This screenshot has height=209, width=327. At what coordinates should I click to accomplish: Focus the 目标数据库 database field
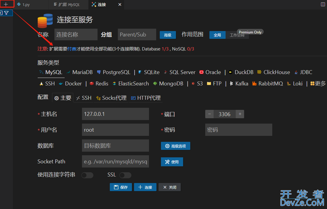coord(115,145)
